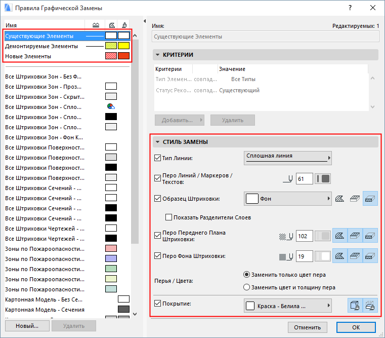Select Заменить только цвет пера radio

point(246,275)
